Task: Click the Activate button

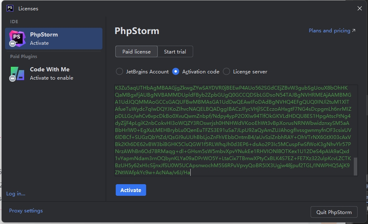Action: coord(131,190)
